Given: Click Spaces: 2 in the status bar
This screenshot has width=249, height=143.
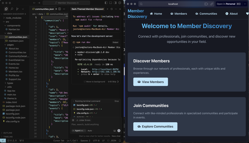Looking at the screenshot, I should (85, 141).
